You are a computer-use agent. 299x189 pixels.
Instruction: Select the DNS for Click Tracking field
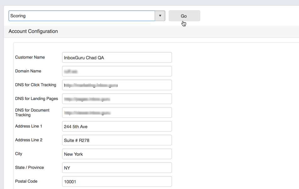117,85
